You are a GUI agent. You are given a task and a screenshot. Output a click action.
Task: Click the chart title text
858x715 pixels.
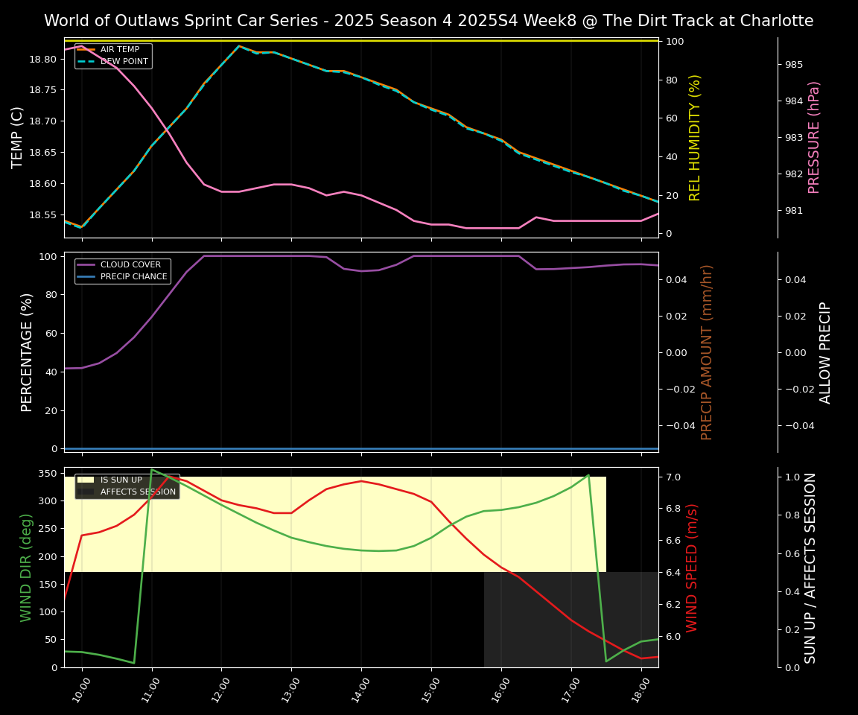[428, 21]
